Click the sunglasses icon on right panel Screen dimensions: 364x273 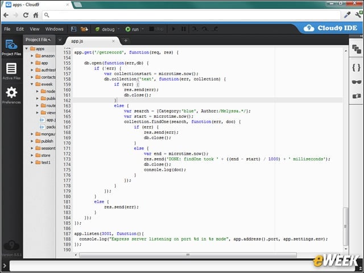click(357, 82)
